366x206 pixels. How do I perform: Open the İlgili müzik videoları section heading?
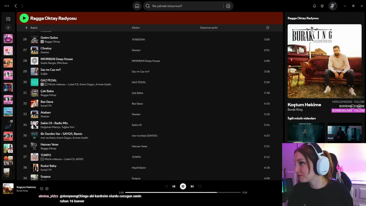point(302,118)
